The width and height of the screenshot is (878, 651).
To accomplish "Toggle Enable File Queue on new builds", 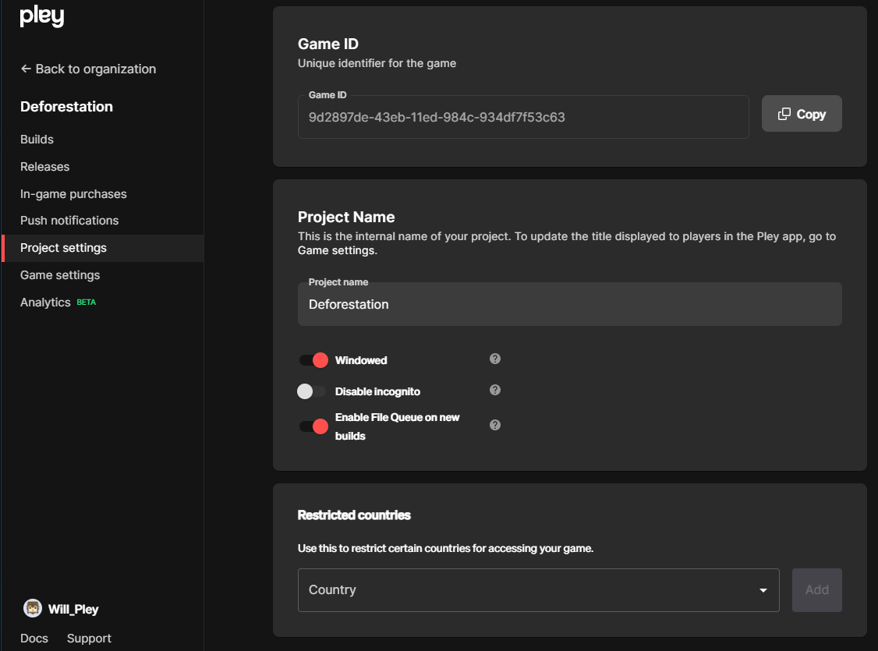I will pyautogui.click(x=313, y=426).
